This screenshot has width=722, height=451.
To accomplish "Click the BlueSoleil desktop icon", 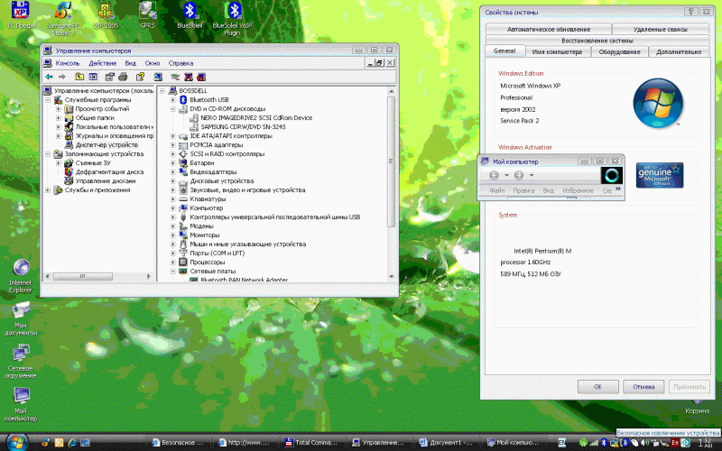I will click(190, 15).
